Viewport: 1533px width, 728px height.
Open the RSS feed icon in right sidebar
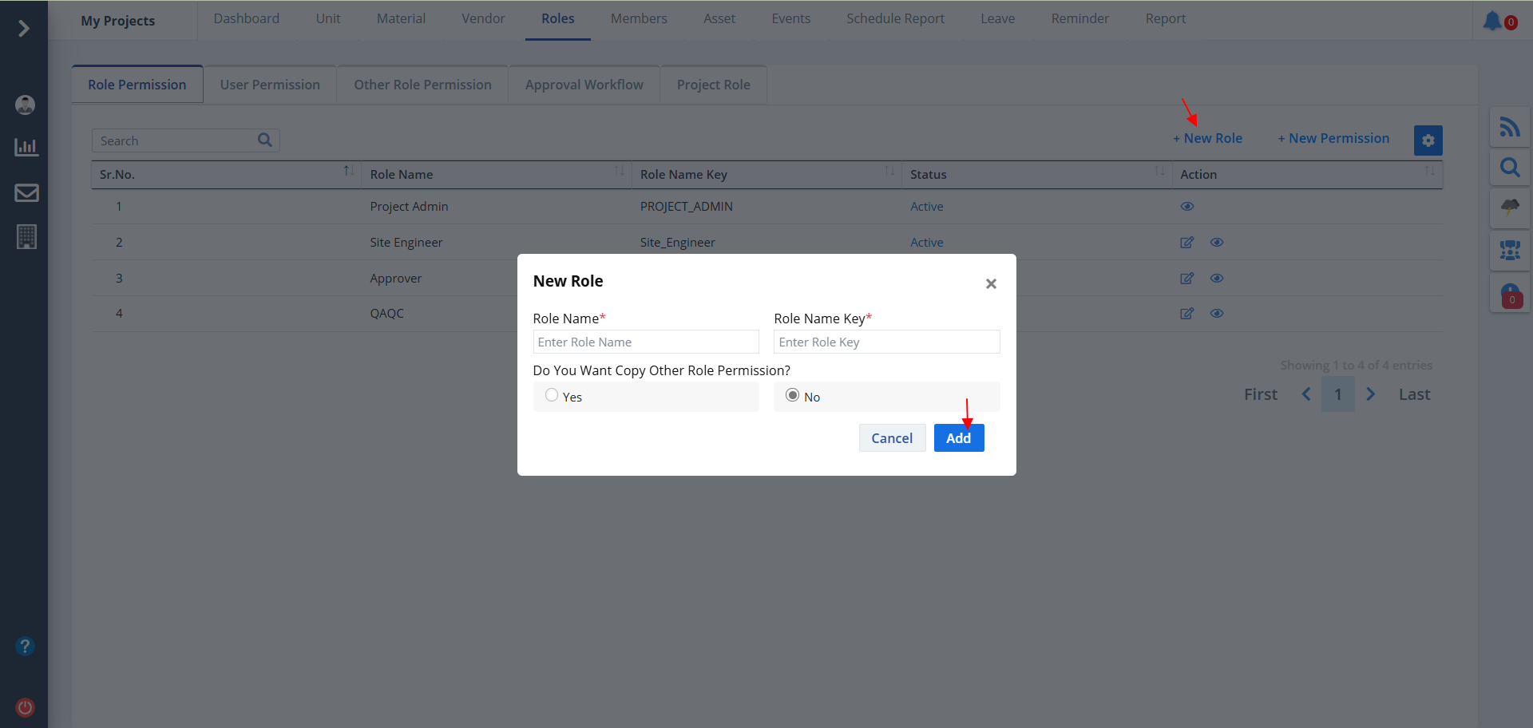[1509, 127]
